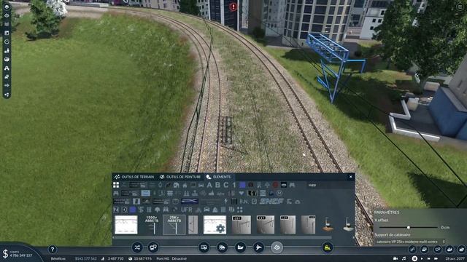Select the house buildings category icon
Image resolution: width=467 pixels, height=262 pixels.
185,185
